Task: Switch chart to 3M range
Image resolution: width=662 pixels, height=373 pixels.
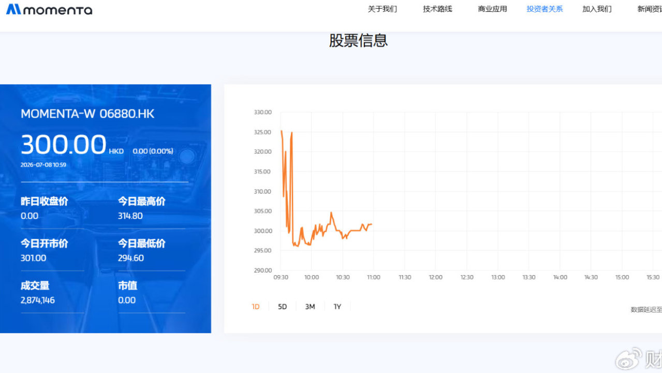Action: point(310,307)
